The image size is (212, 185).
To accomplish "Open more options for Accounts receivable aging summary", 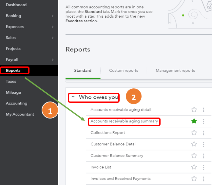I will pos(203,121).
